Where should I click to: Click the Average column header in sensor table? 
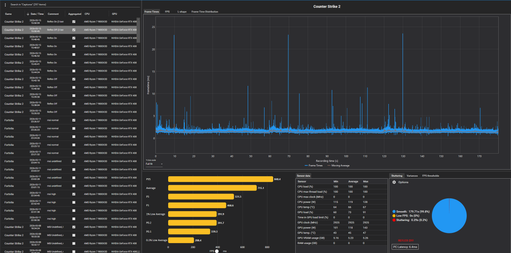354,181
